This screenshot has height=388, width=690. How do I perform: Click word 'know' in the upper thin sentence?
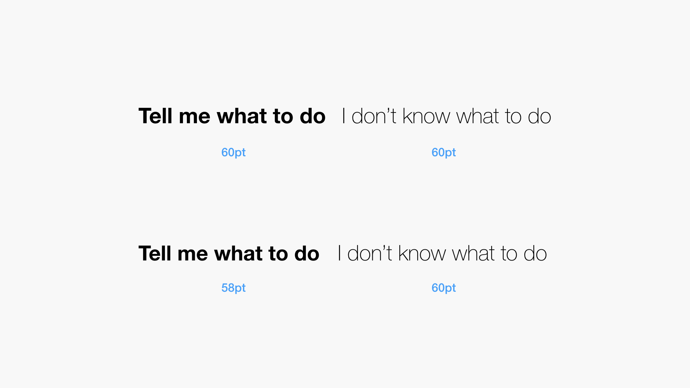click(x=426, y=116)
